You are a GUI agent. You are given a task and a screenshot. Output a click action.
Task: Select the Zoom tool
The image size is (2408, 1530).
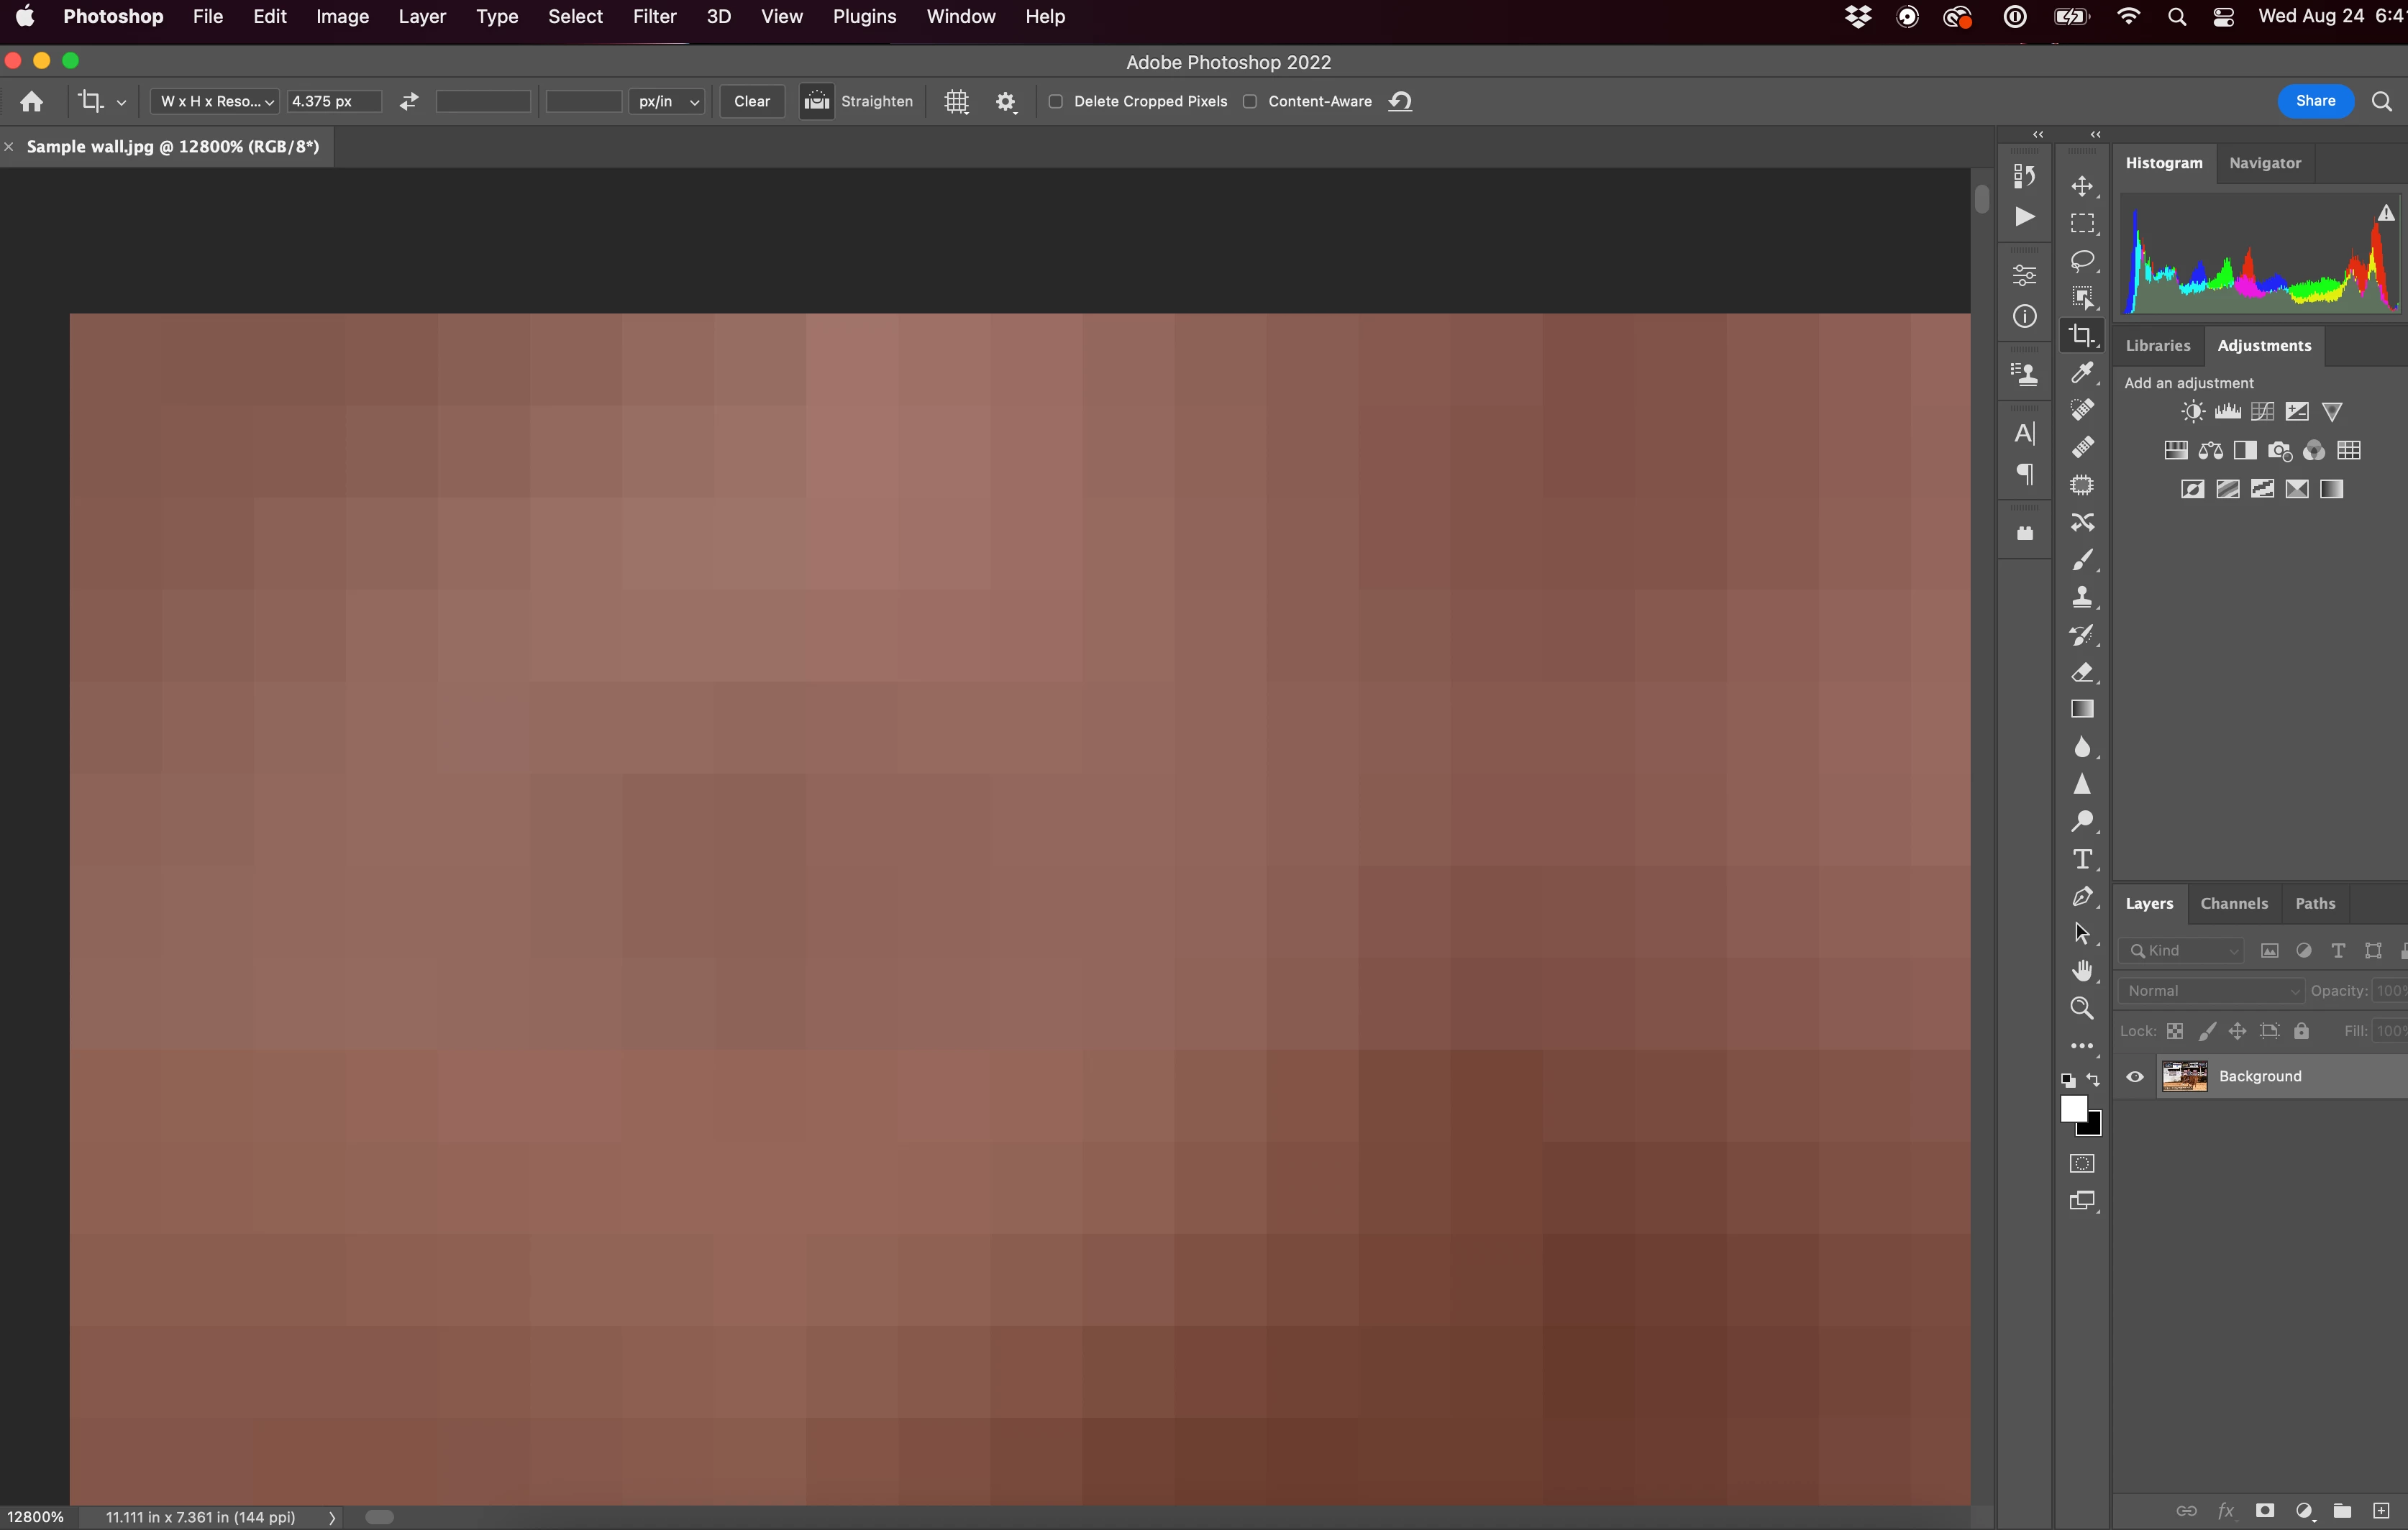pyautogui.click(x=2082, y=1008)
